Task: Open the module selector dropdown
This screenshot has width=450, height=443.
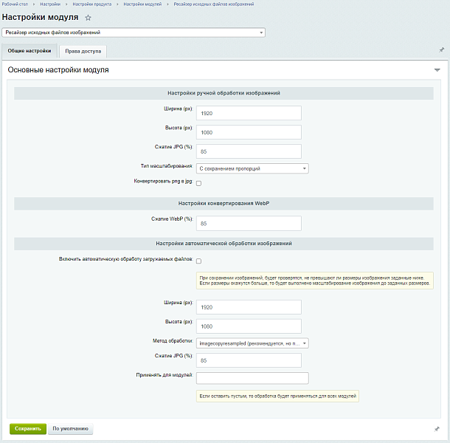Action: click(134, 32)
